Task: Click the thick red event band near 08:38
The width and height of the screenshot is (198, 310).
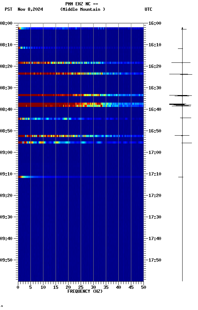Action: tap(81, 105)
